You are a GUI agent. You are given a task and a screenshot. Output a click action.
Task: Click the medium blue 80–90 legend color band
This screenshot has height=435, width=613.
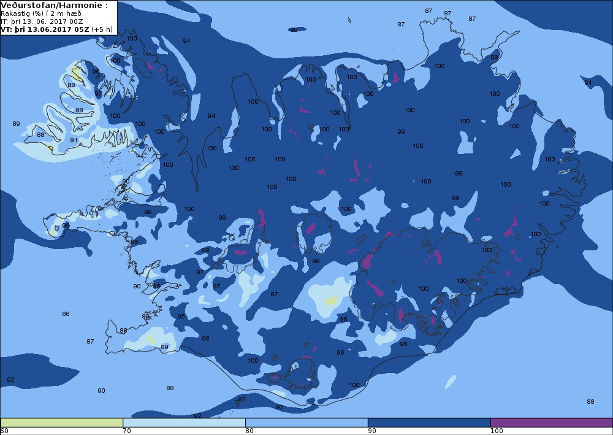[306, 423]
